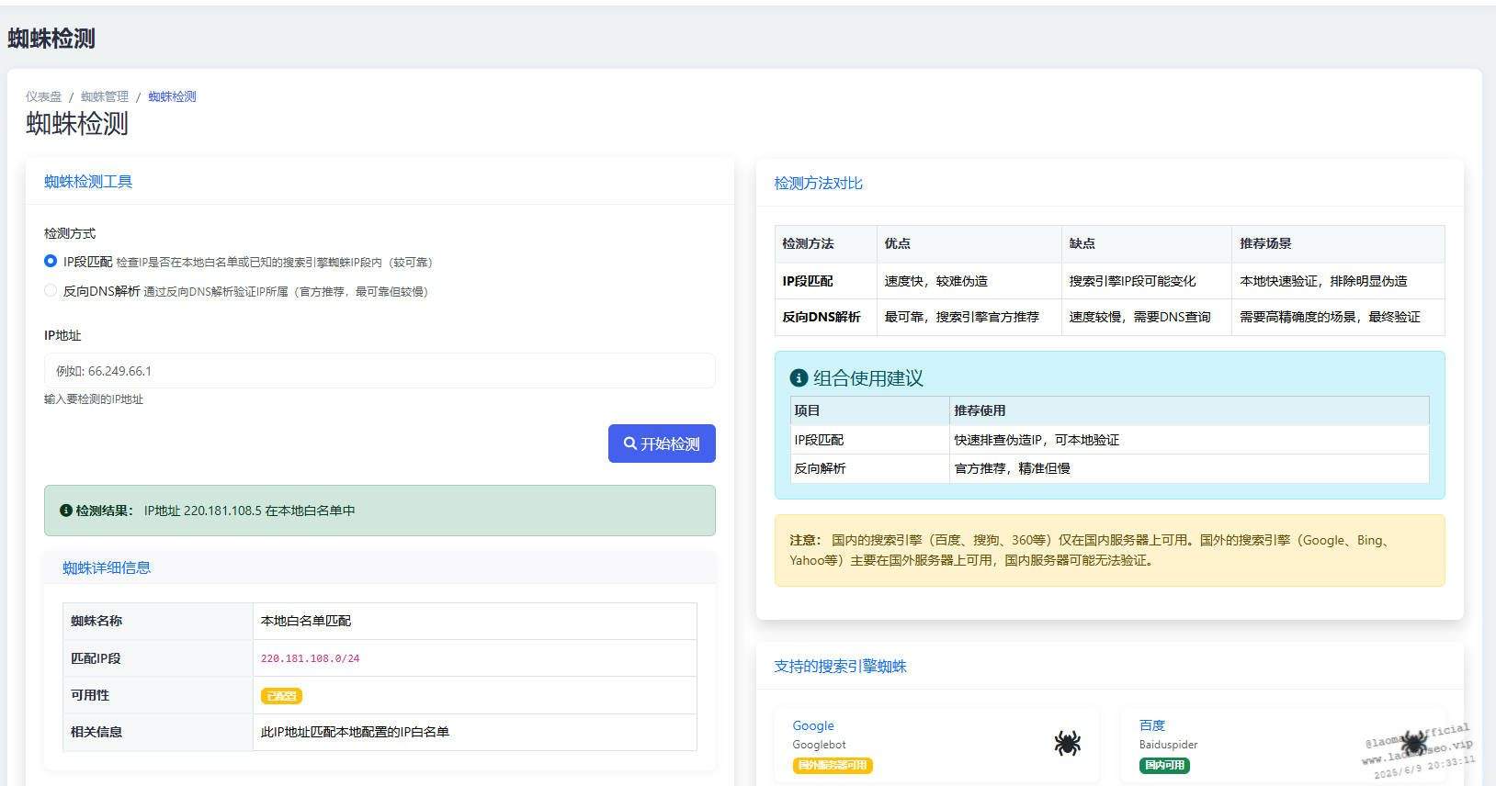This screenshot has width=1496, height=786.
Task: Click the 本地白名单匹配 cell
Action: [474, 621]
